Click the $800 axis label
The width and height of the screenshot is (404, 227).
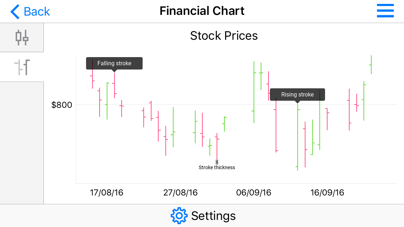[62, 105]
